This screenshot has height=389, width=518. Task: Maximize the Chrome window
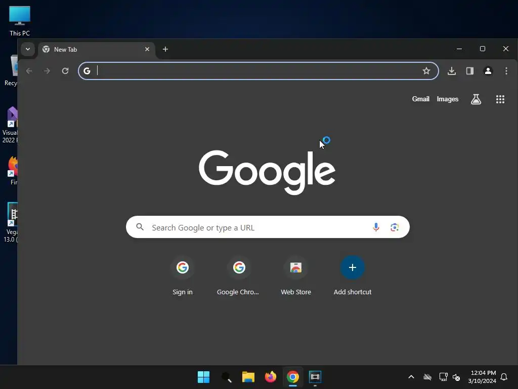click(482, 49)
